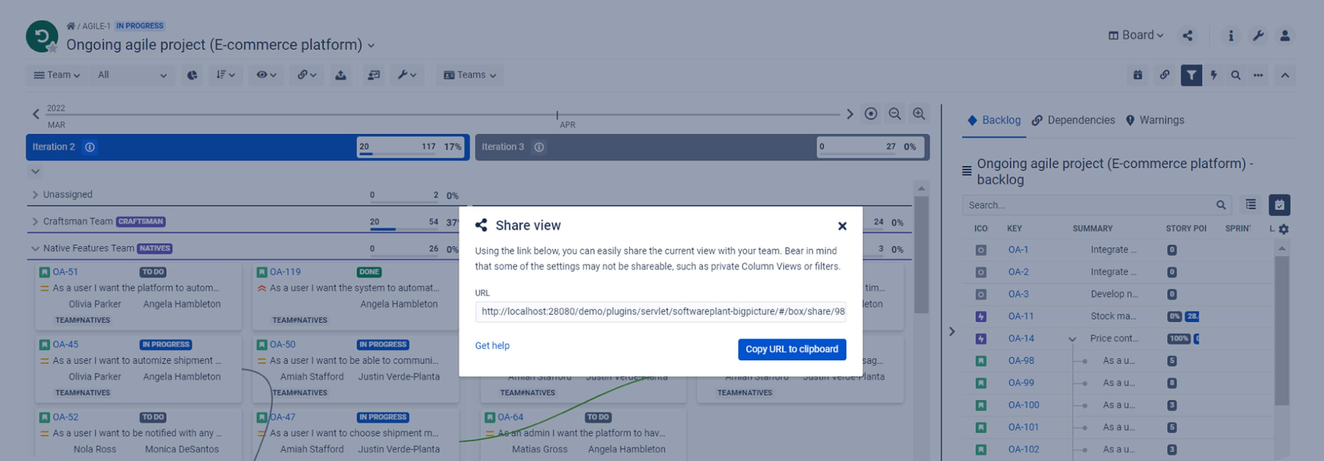This screenshot has height=461, width=1324.
Task: Click the backlog search magnifier icon
Action: coord(1221,205)
